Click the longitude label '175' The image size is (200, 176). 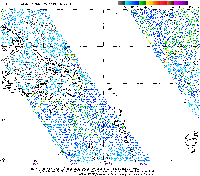(171, 161)
